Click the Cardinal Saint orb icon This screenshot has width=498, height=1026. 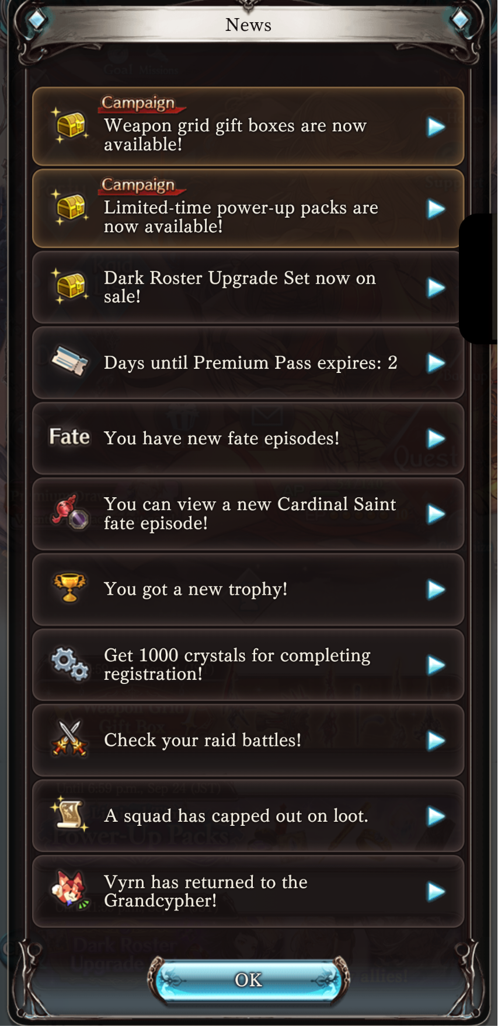pyautogui.click(x=70, y=512)
